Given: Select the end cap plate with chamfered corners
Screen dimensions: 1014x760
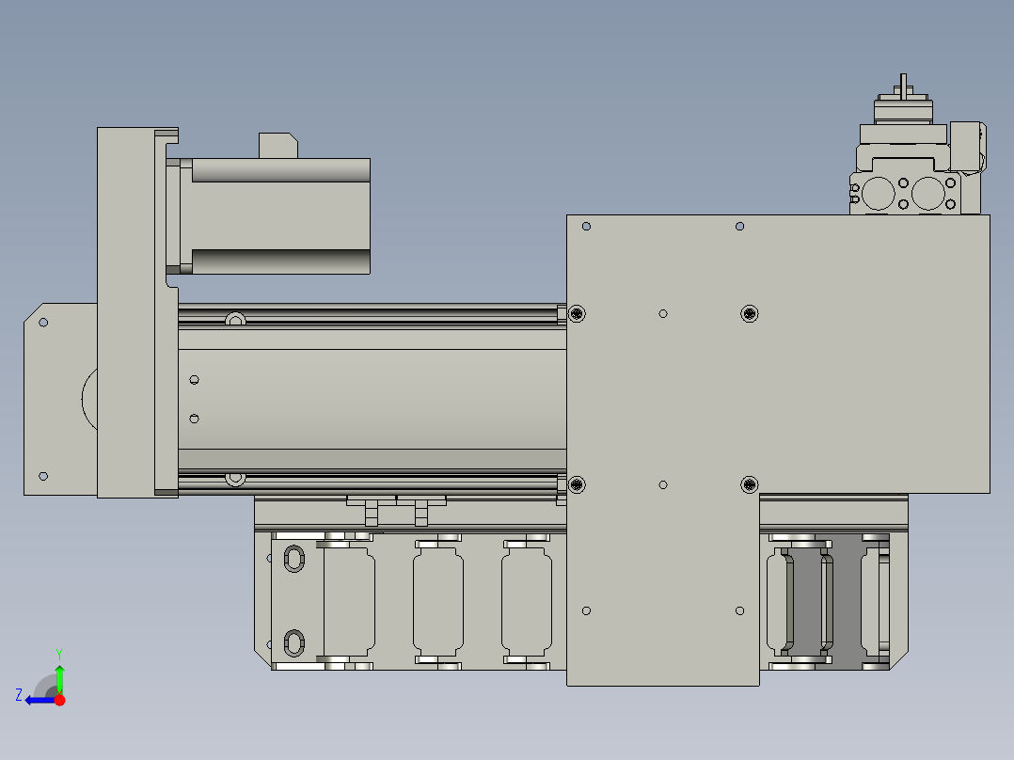Looking at the screenshot, I should (59, 399).
